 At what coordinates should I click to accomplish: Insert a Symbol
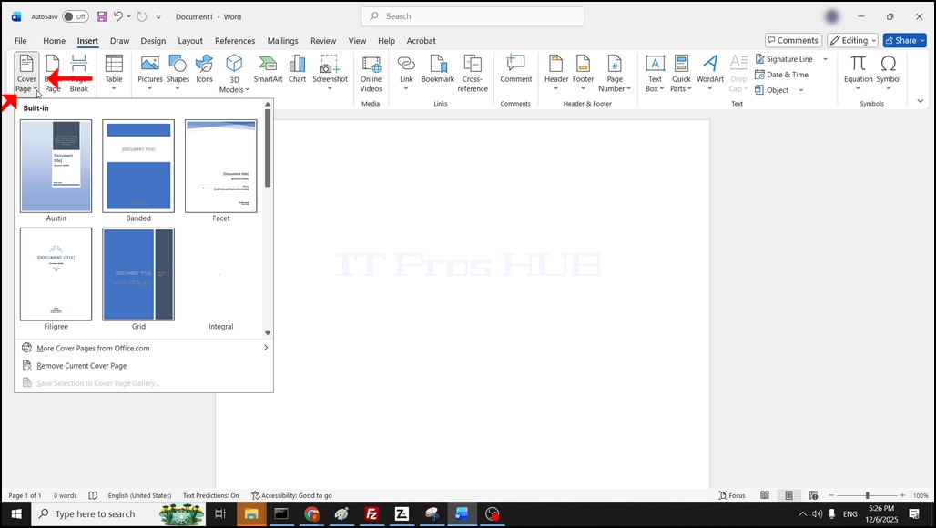tap(889, 73)
